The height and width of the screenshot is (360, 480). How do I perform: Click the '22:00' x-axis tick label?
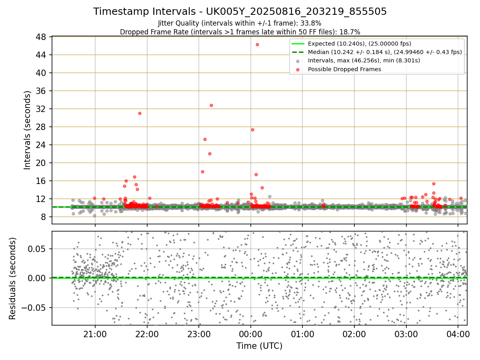147,335
